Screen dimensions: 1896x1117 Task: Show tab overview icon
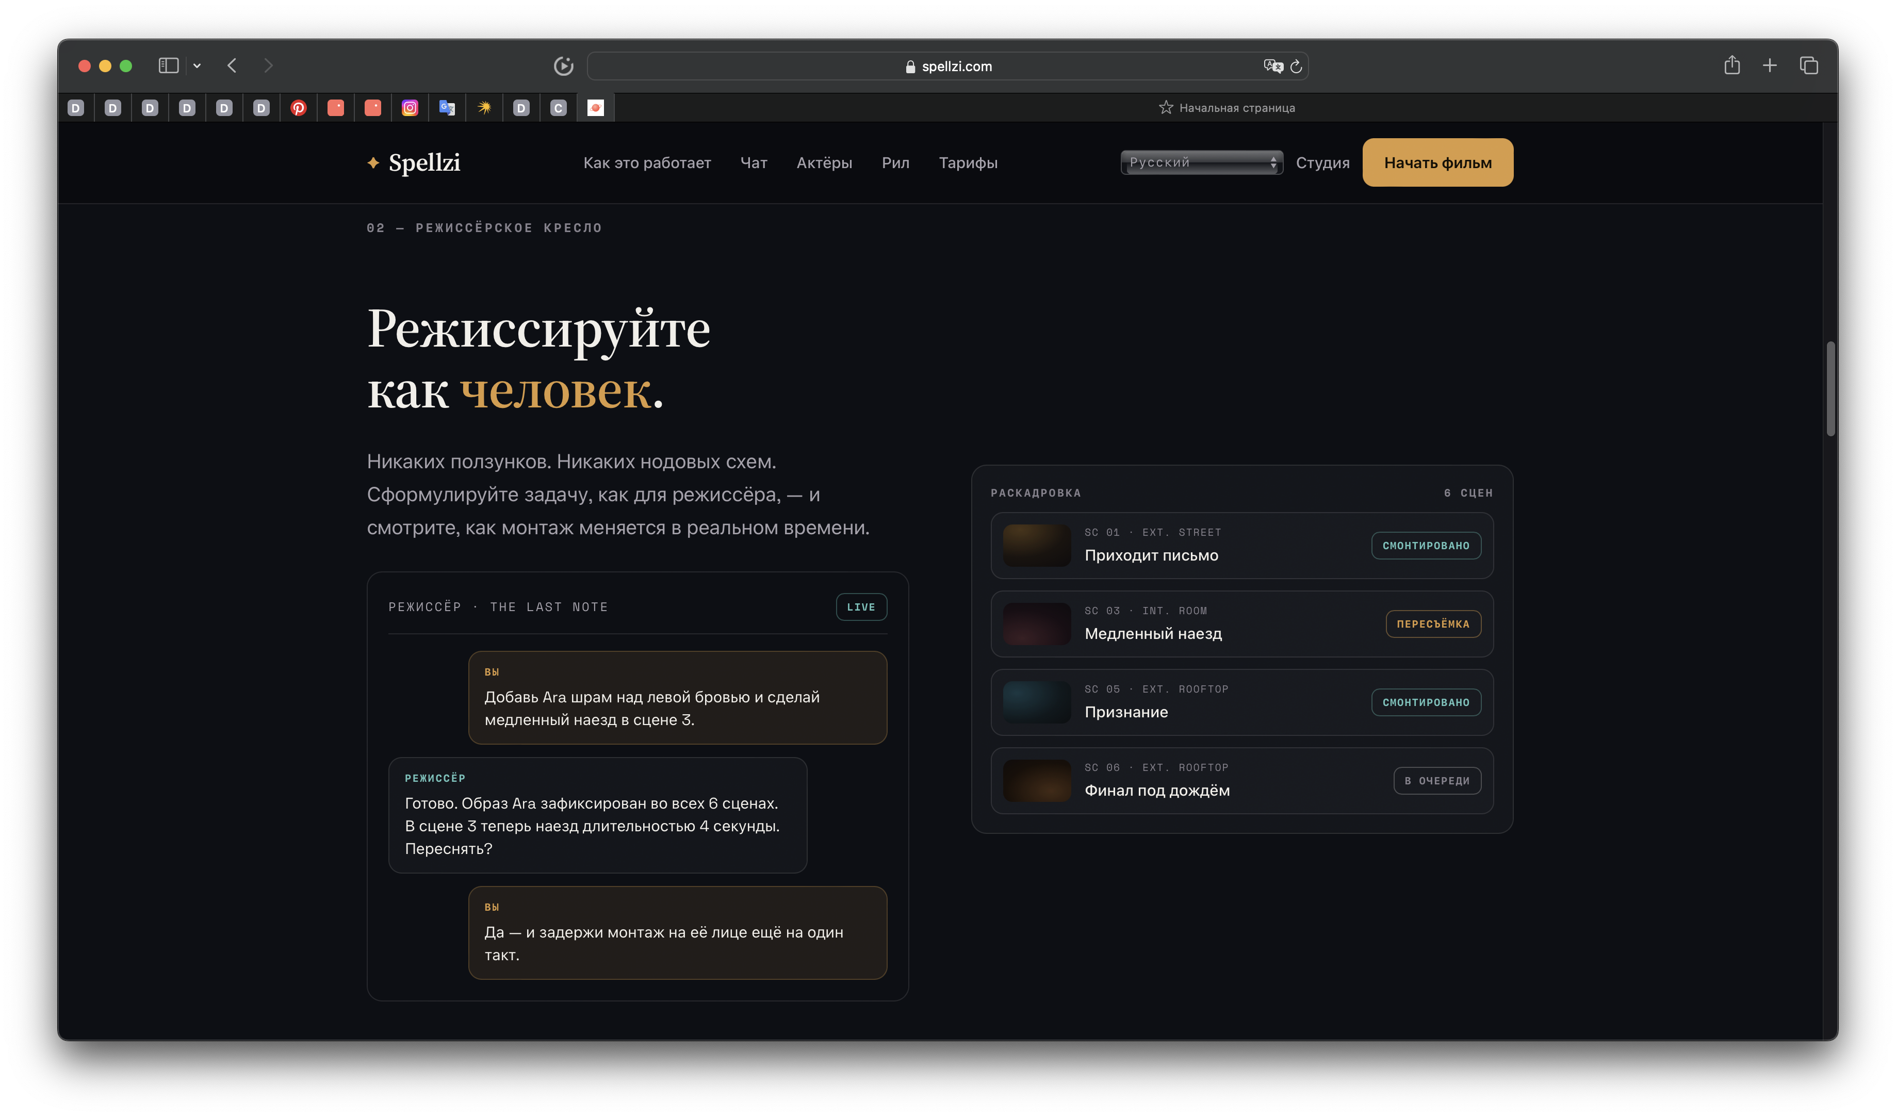pos(1809,66)
